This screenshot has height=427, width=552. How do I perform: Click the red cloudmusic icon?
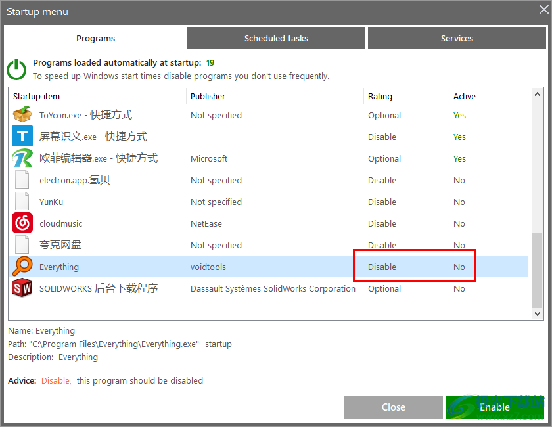pos(22,223)
